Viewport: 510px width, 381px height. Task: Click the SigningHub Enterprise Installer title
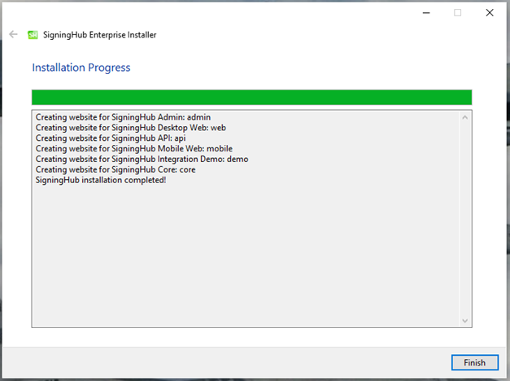click(99, 35)
